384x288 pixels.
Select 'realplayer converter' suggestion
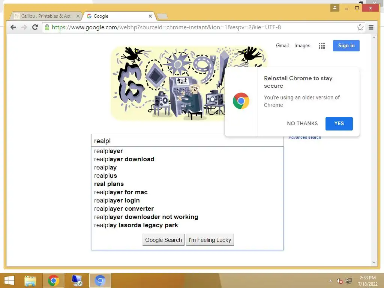pyautogui.click(x=187, y=208)
